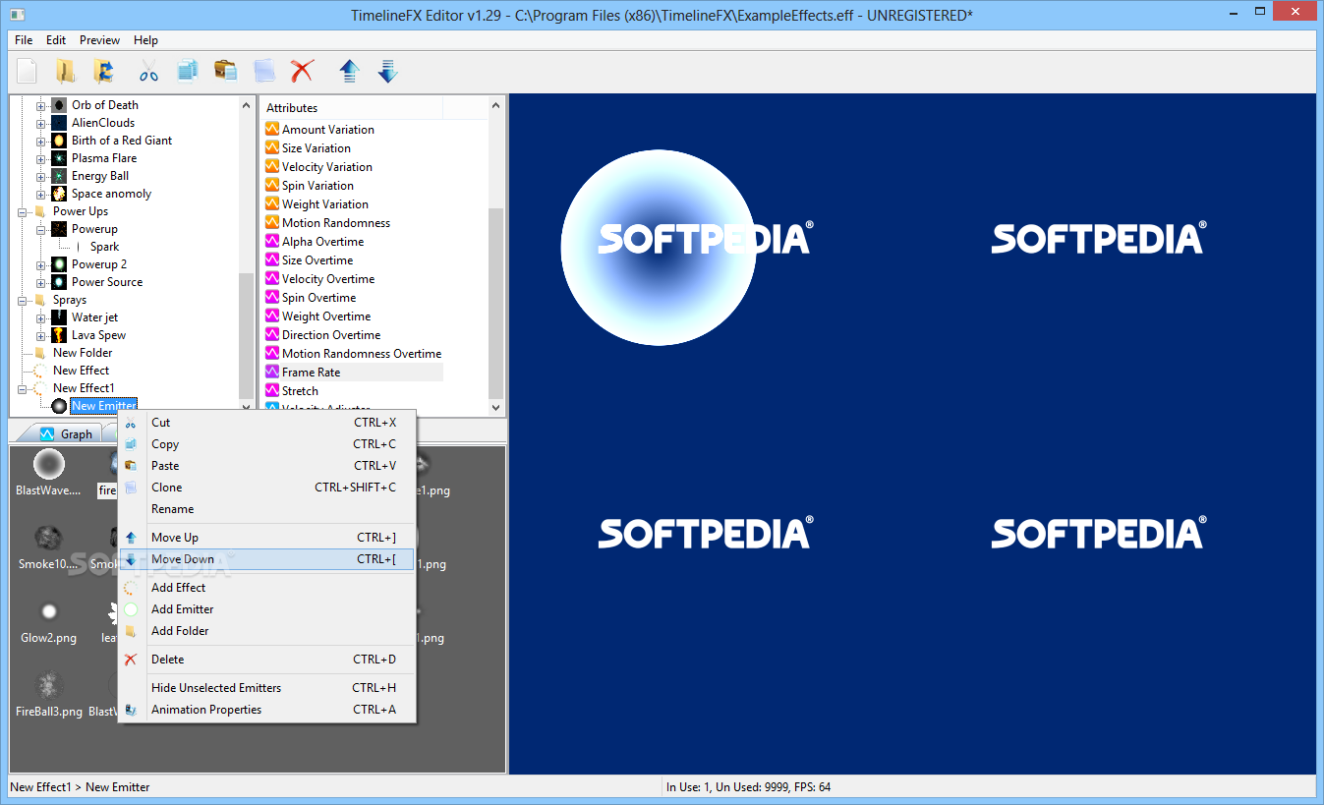The height and width of the screenshot is (805, 1324).
Task: Click the Open folder toolbar icon
Action: [x=66, y=71]
